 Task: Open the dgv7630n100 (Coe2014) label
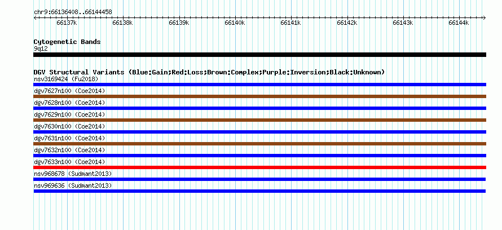tap(69, 126)
